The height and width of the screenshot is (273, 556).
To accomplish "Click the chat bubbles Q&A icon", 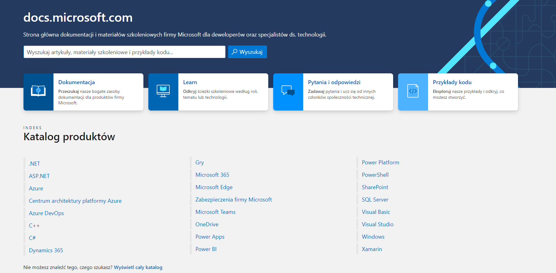I will tap(288, 91).
